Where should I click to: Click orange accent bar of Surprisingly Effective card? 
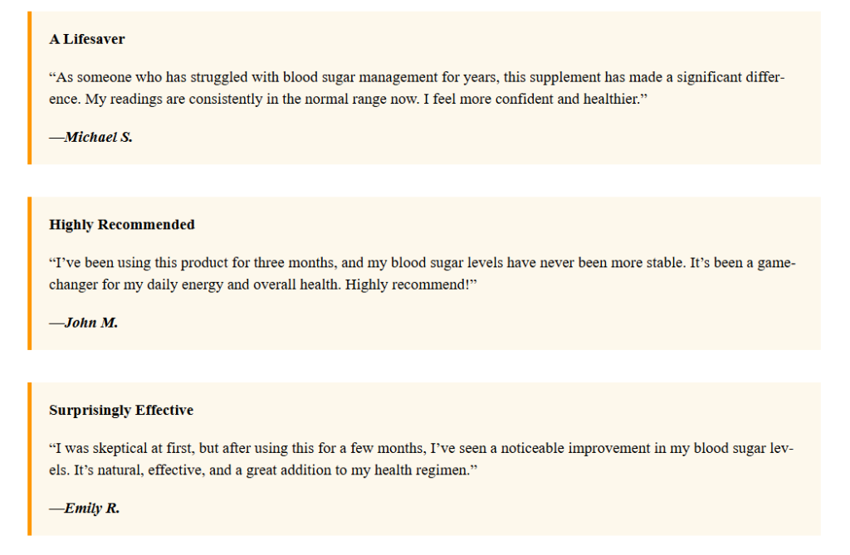29,459
